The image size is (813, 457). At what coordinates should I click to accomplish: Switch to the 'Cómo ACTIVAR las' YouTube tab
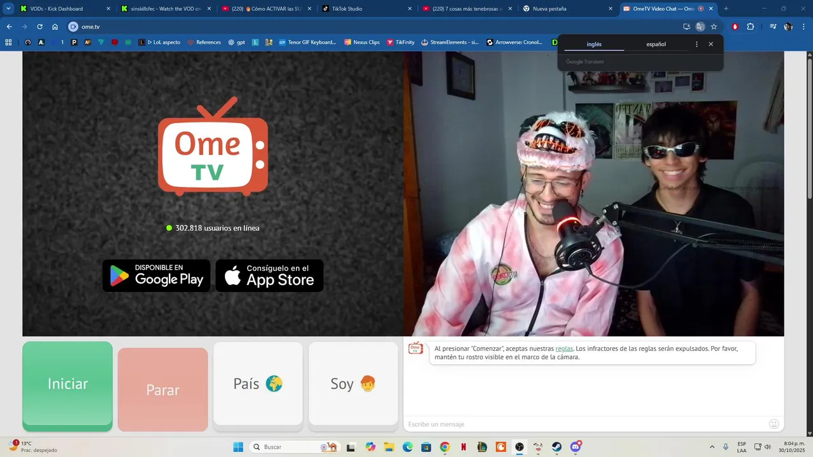[266, 9]
